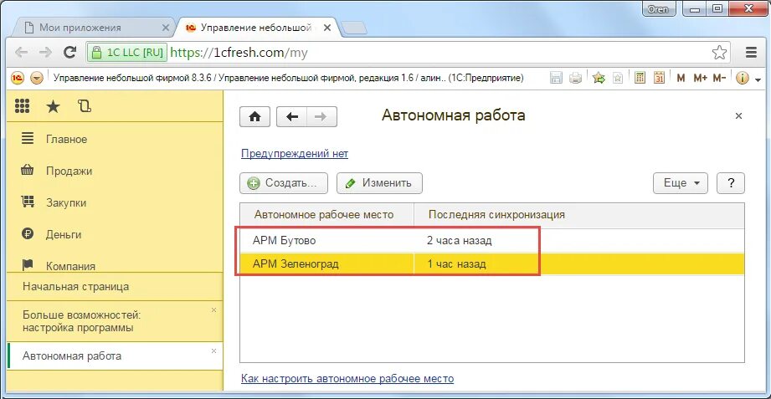Click the info icon

tap(742, 78)
